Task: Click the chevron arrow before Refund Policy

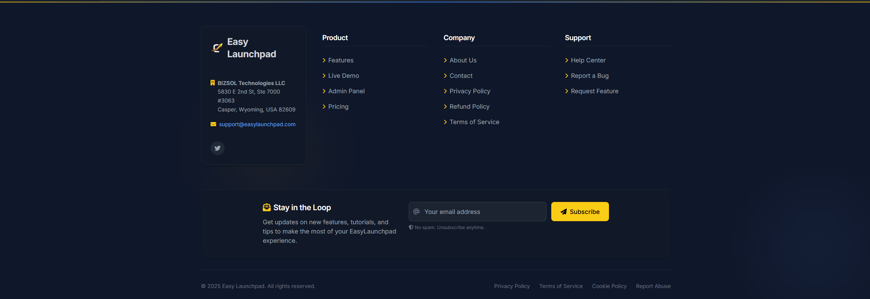Action: 445,107
